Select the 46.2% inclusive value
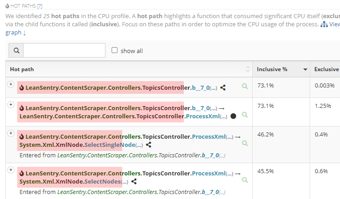 [x=266, y=134]
